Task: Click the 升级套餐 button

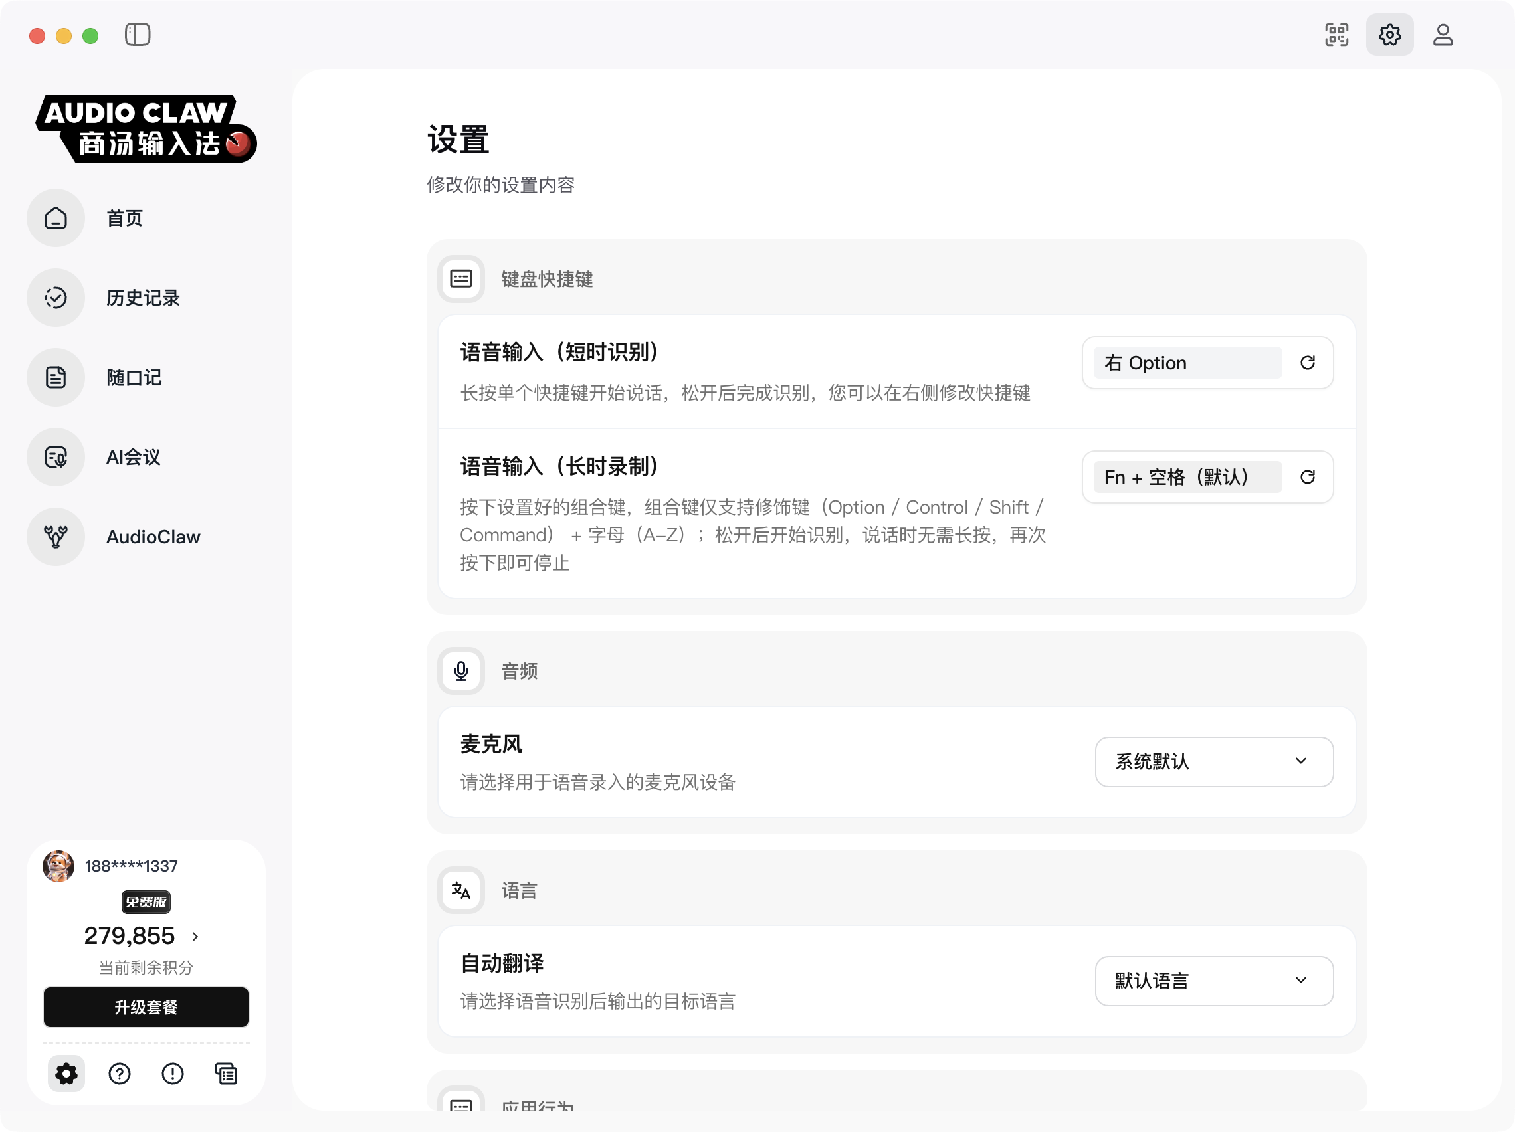Action: [146, 1006]
